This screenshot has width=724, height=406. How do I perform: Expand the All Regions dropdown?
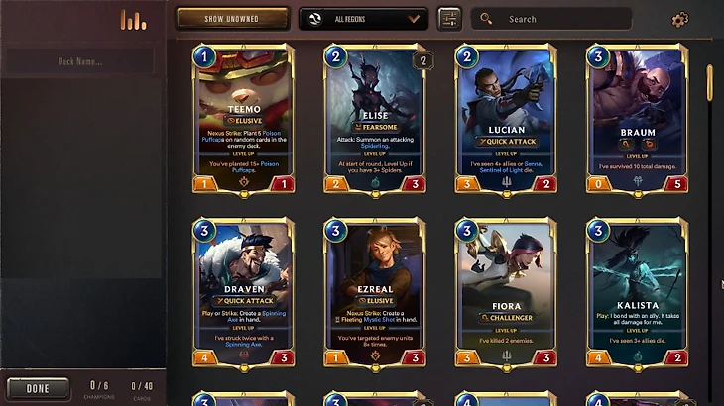(x=363, y=19)
